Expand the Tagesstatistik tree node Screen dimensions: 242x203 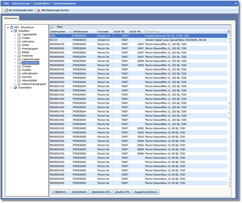pos(15,34)
